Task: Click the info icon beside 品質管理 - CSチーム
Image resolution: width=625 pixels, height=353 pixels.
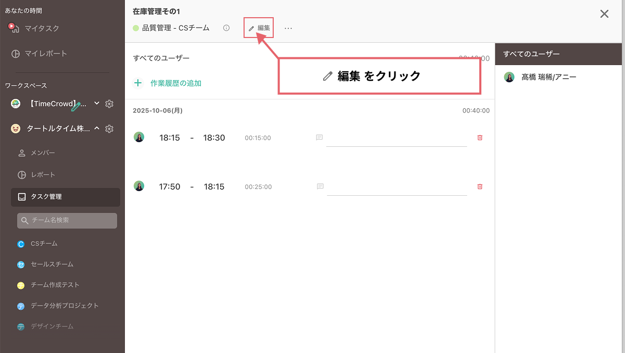Action: pos(226,28)
